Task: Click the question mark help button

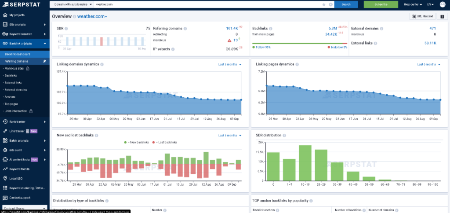Action: [x=442, y=16]
